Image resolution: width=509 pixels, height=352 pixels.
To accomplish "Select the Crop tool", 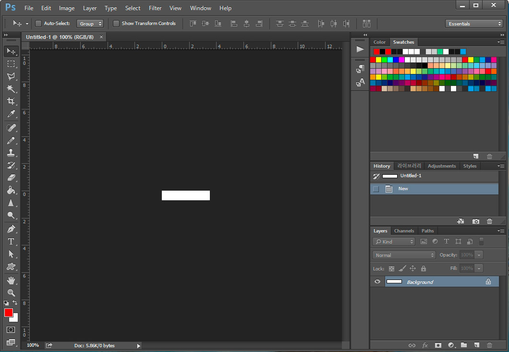I will click(x=11, y=101).
